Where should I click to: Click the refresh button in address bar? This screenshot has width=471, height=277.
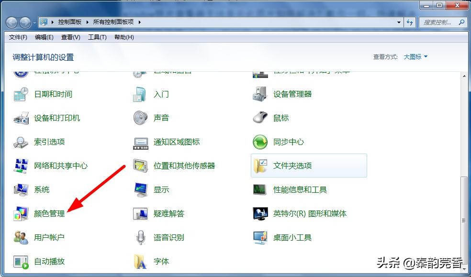[410, 22]
